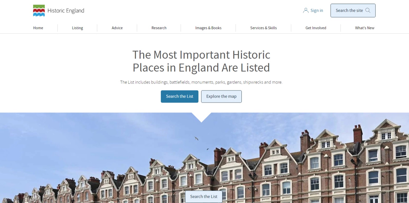
Task: Open the Services & Skills menu
Action: click(263, 28)
